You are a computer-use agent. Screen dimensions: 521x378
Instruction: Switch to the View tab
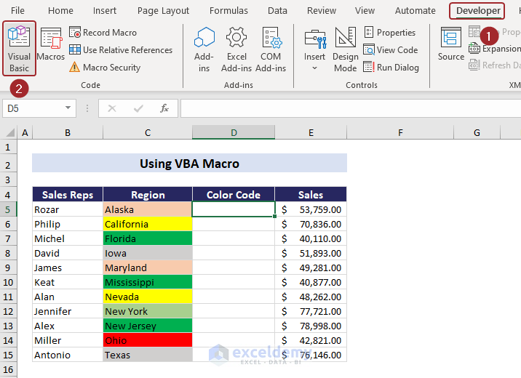365,11
